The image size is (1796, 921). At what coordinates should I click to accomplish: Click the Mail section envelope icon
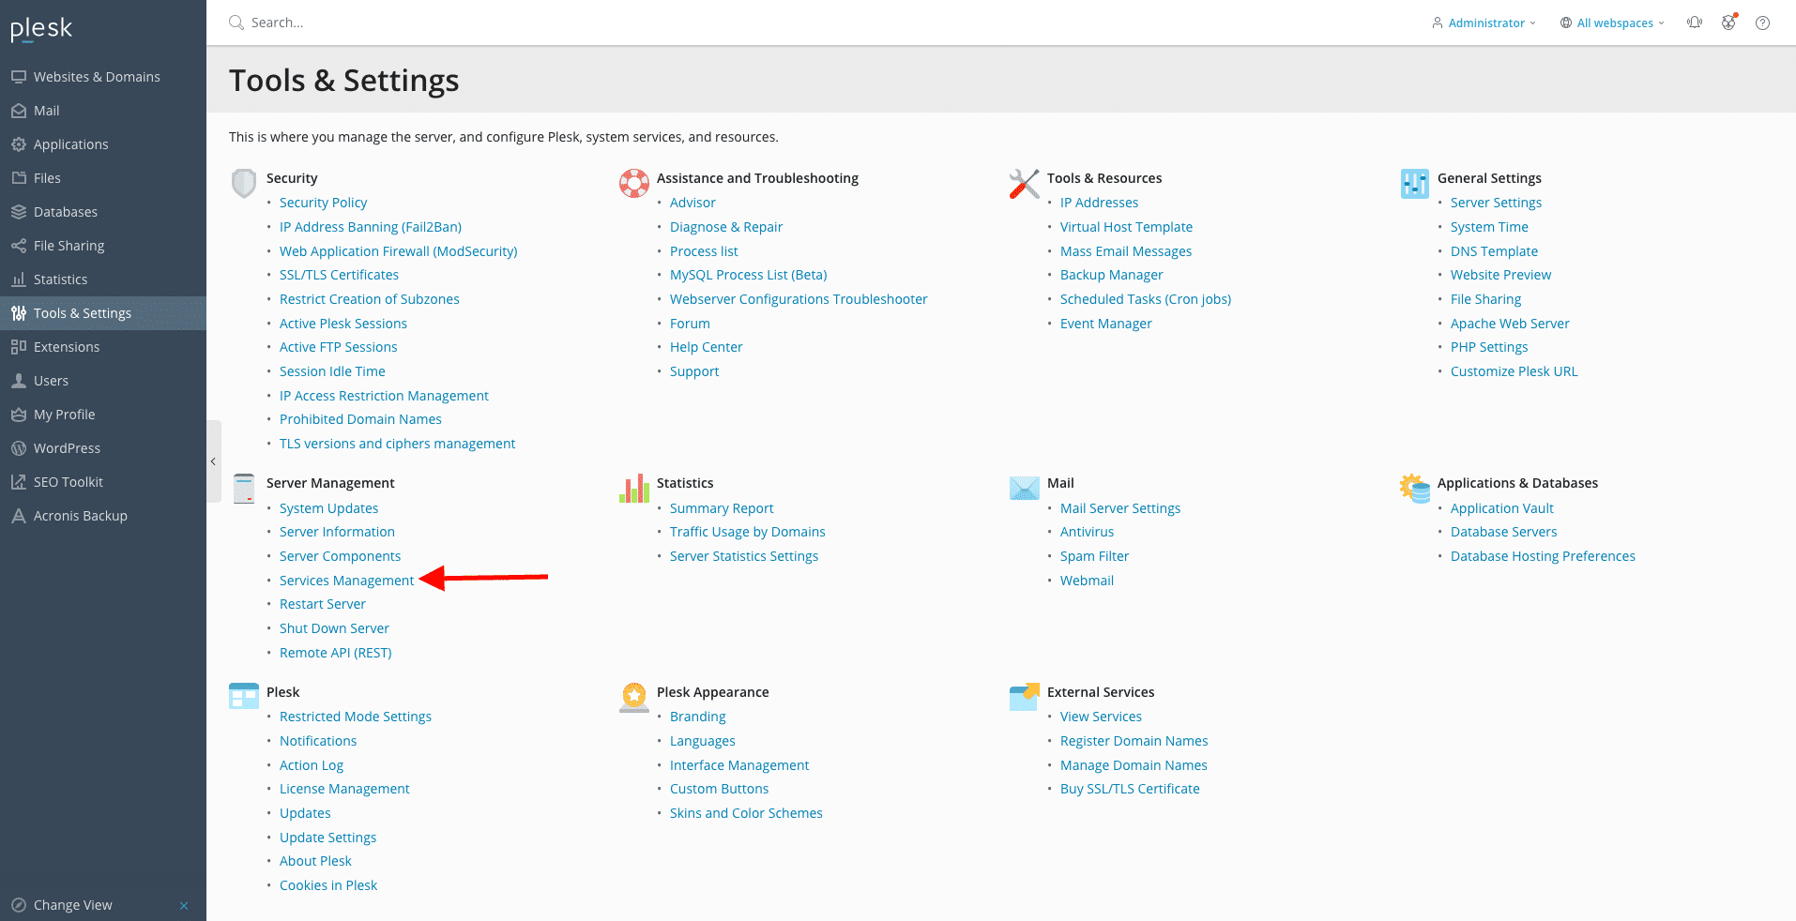click(1025, 488)
